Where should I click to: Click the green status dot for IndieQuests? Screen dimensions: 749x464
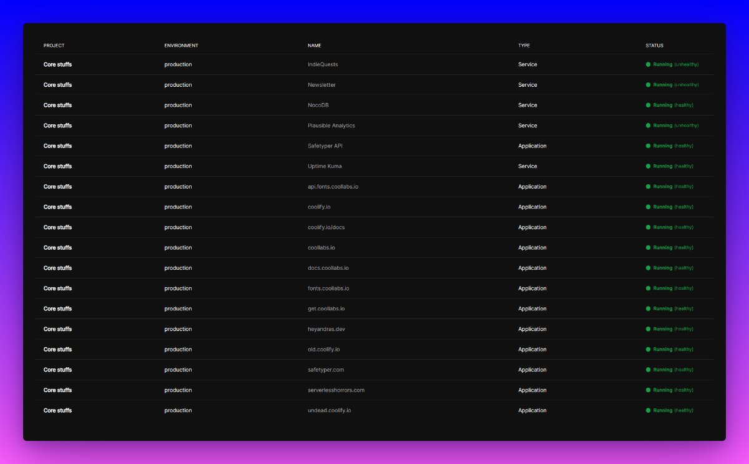click(x=648, y=64)
